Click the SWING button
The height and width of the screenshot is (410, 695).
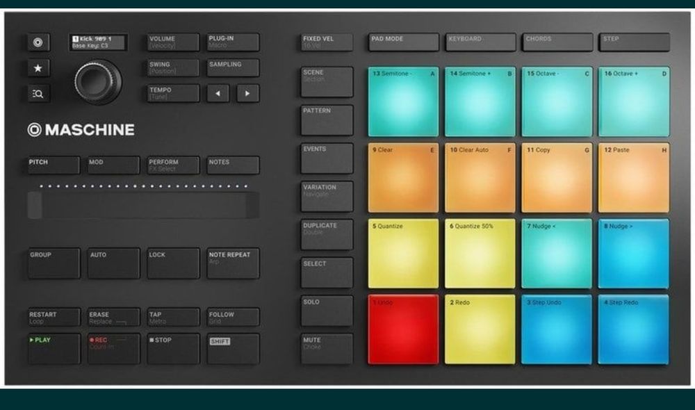point(173,68)
